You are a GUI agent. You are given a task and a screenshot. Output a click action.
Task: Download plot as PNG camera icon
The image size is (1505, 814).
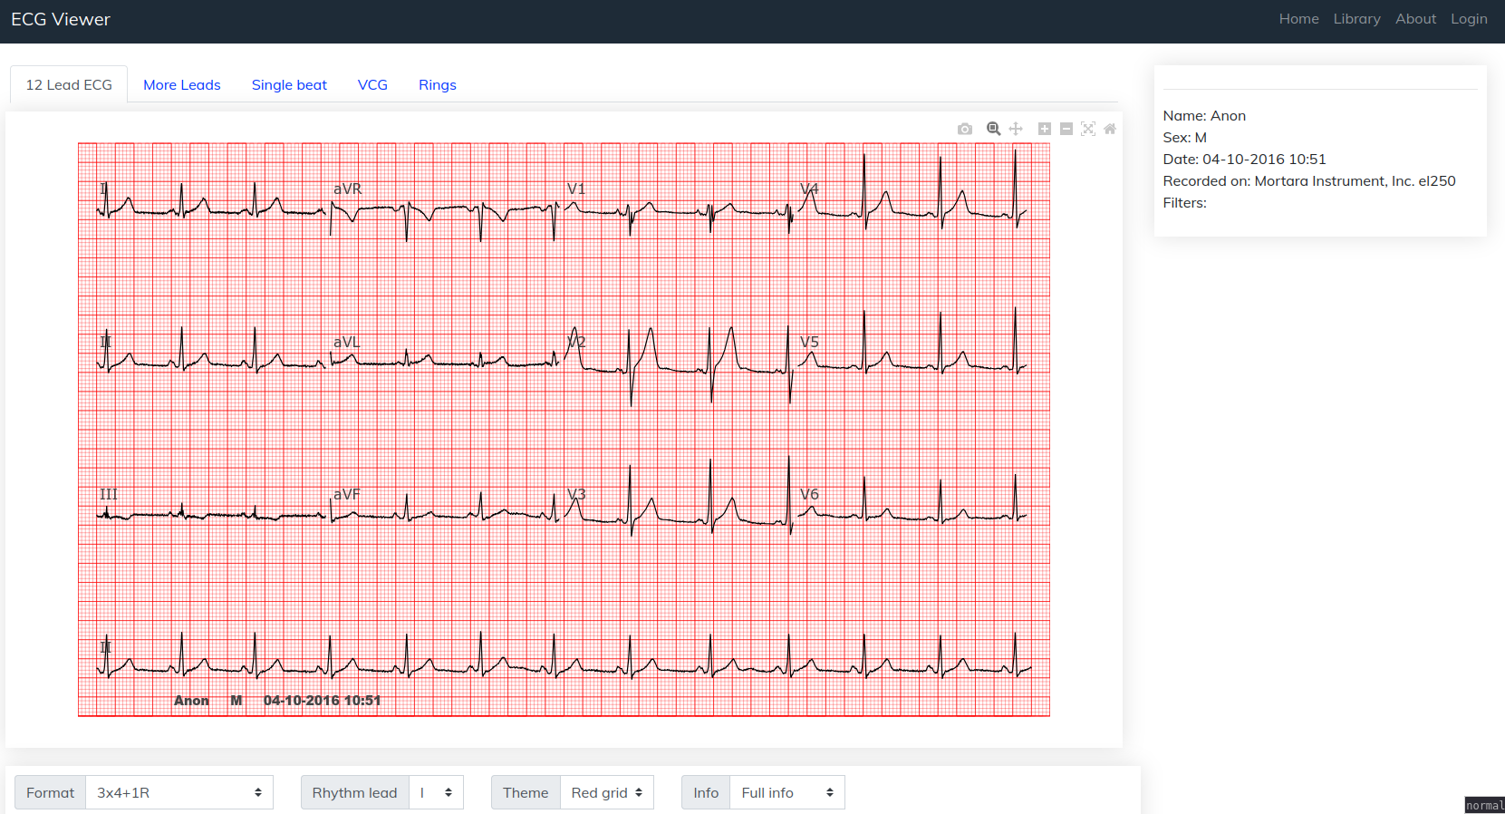click(965, 129)
